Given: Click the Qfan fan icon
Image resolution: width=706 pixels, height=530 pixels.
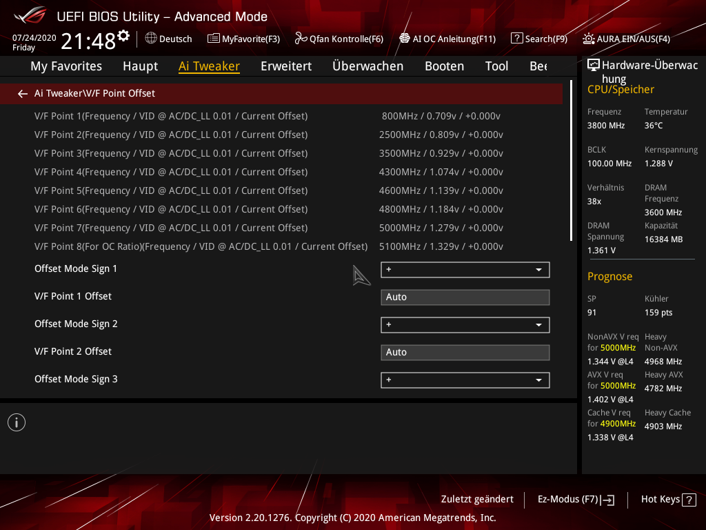Looking at the screenshot, I should coord(301,39).
